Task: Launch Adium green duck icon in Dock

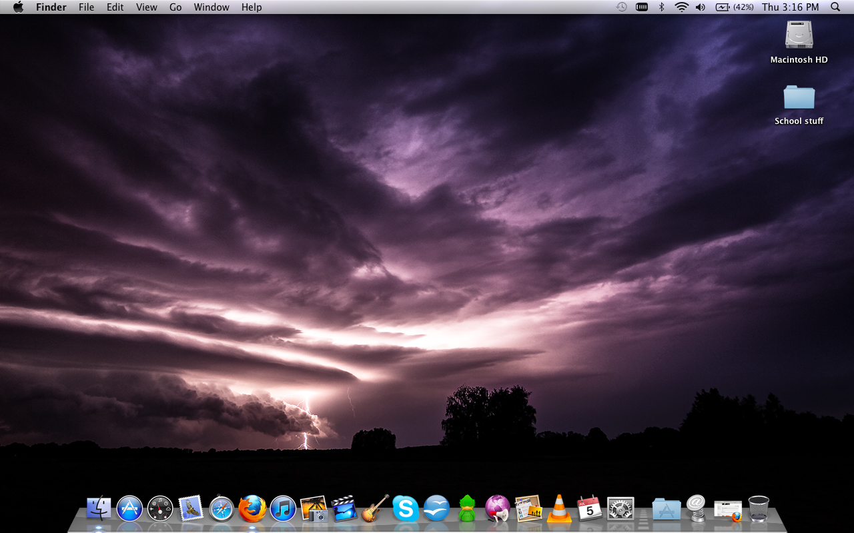Action: click(x=467, y=508)
